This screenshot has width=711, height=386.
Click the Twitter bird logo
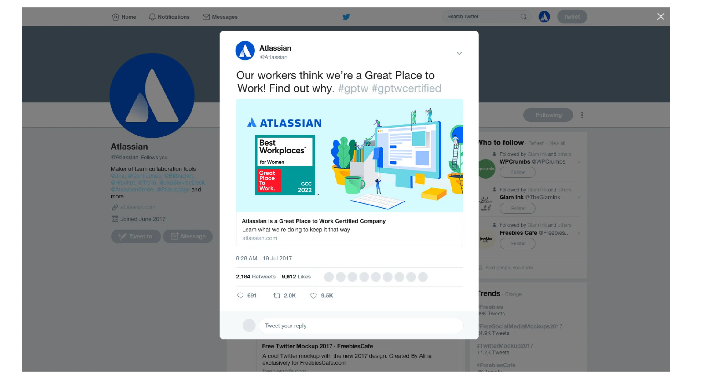346,17
